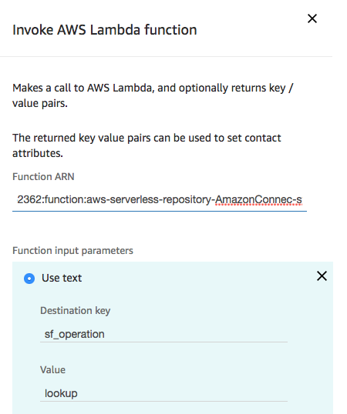The width and height of the screenshot is (347, 414).
Task: Focus the Value field containing lookup
Action: click(x=163, y=393)
